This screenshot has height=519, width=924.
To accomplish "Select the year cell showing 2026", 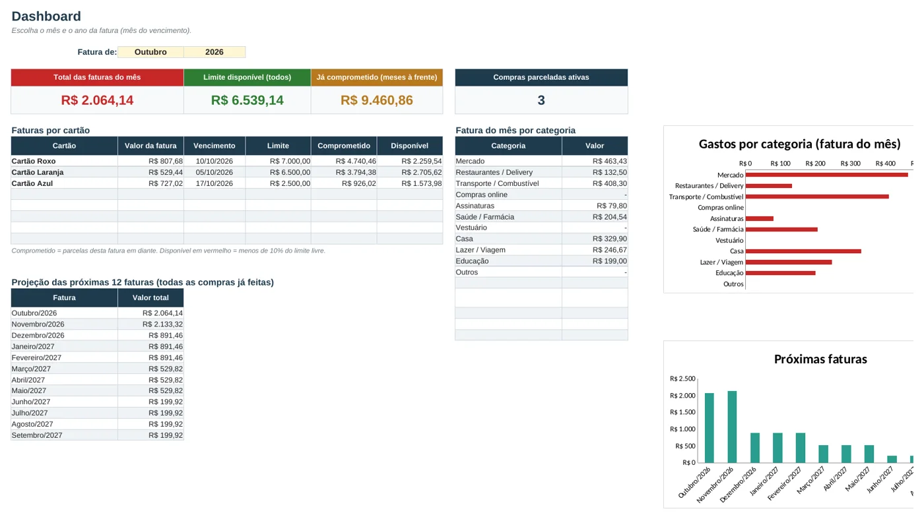I will [x=214, y=52].
